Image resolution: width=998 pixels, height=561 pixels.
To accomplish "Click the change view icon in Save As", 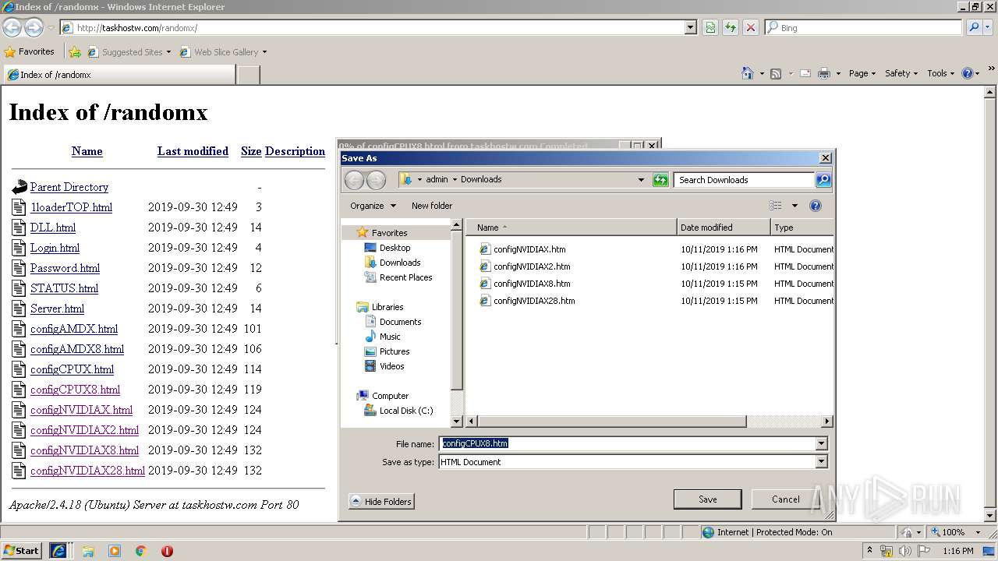I will tap(775, 206).
